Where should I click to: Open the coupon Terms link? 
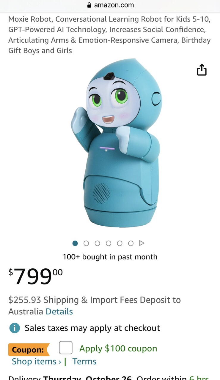click(x=84, y=362)
